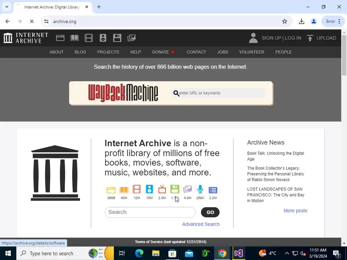Open Microsoft Edge from the taskbar
Image resolution: width=347 pixels, height=260 pixels.
[x=139, y=253]
